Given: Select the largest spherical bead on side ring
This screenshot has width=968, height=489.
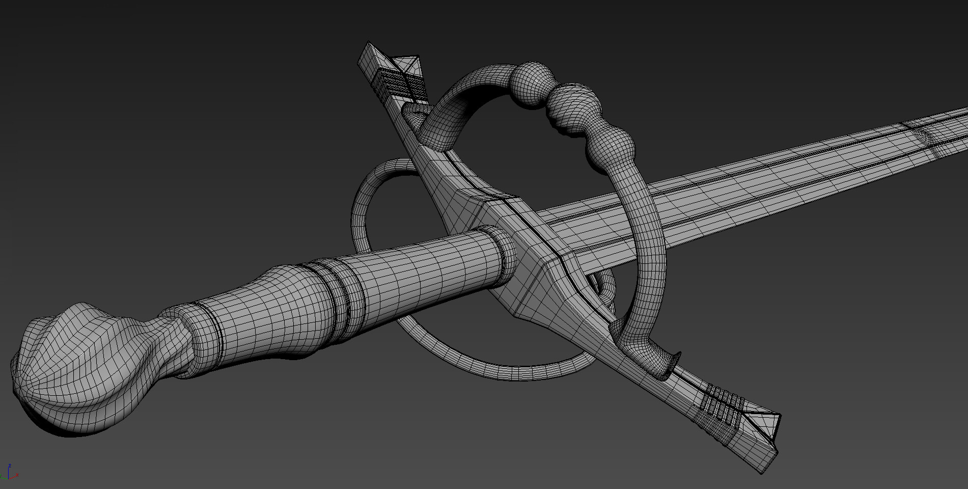Looking at the screenshot, I should coord(530,84).
